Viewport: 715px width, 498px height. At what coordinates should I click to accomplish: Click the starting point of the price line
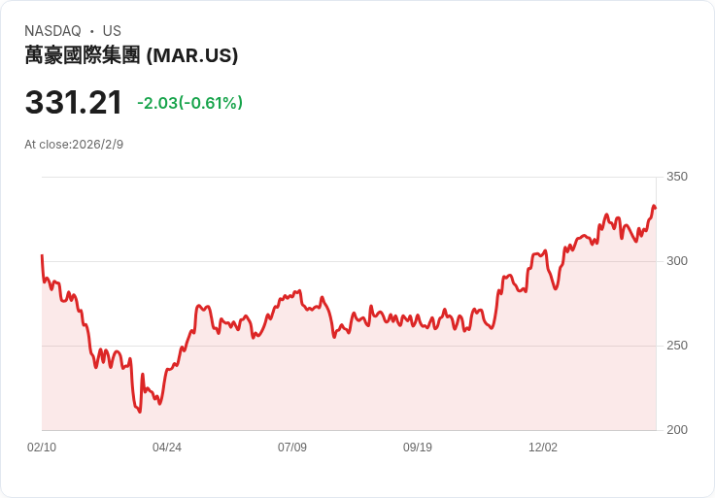(42, 255)
